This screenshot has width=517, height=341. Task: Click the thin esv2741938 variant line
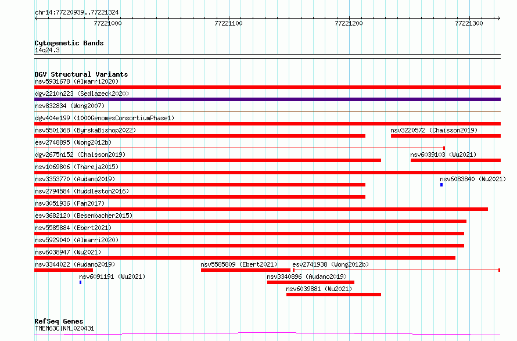[396, 270]
